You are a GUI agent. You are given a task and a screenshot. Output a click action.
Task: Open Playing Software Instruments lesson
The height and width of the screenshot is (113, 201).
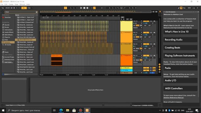click(x=180, y=56)
